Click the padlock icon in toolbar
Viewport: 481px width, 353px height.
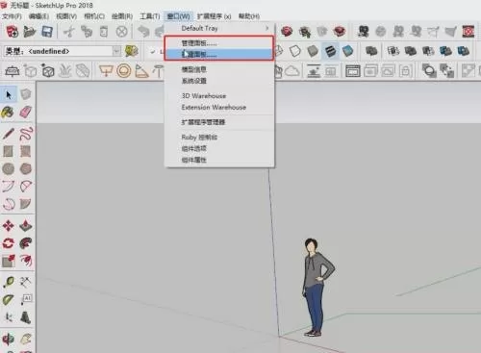[405, 70]
